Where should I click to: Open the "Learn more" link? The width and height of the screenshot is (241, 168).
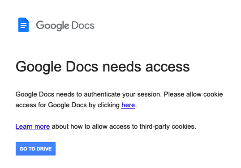[x=33, y=126]
